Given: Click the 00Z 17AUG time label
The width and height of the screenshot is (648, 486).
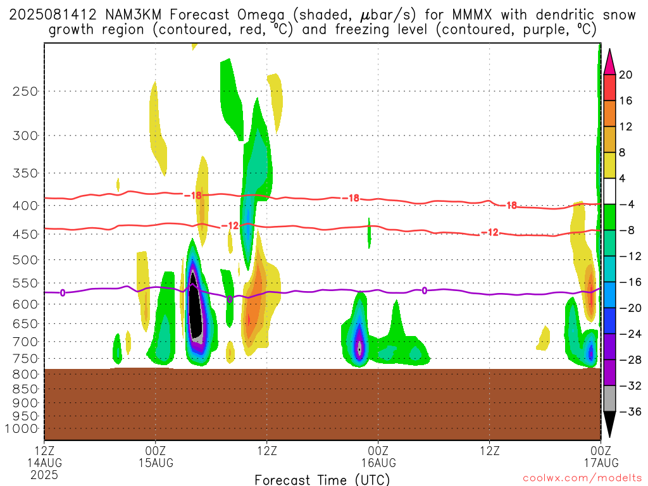Looking at the screenshot, I should coord(601,457).
